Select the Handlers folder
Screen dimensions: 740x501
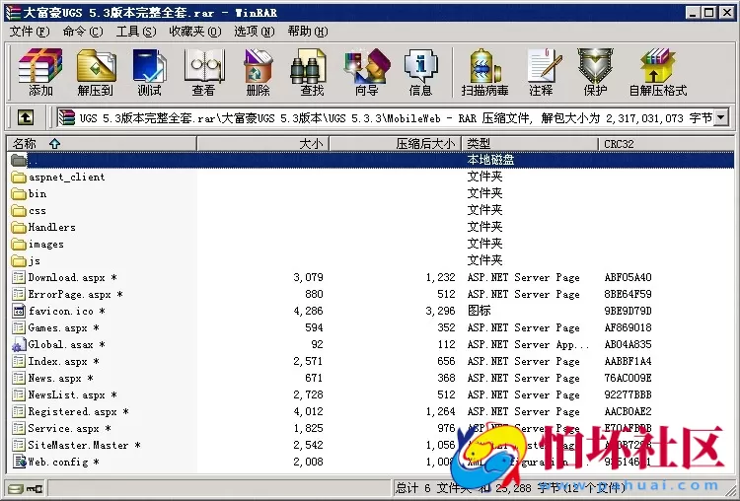click(x=43, y=228)
